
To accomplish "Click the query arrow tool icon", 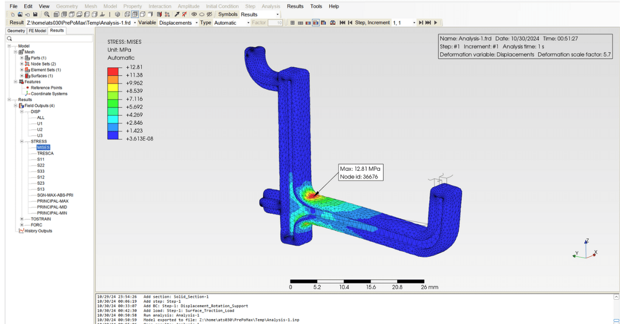I will (x=177, y=14).
